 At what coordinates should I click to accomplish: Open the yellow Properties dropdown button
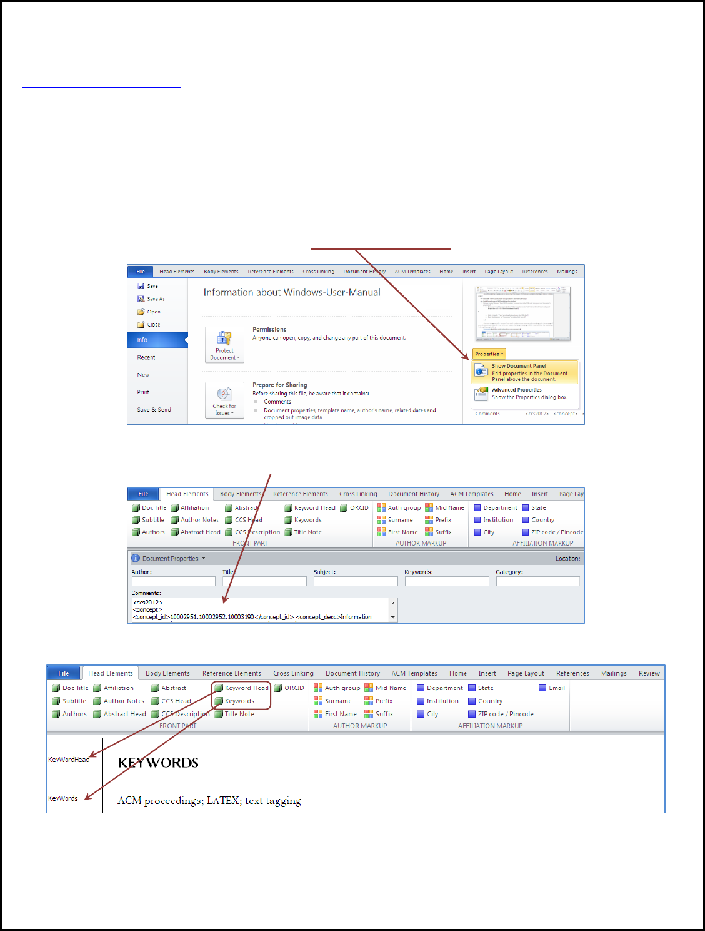tap(489, 354)
